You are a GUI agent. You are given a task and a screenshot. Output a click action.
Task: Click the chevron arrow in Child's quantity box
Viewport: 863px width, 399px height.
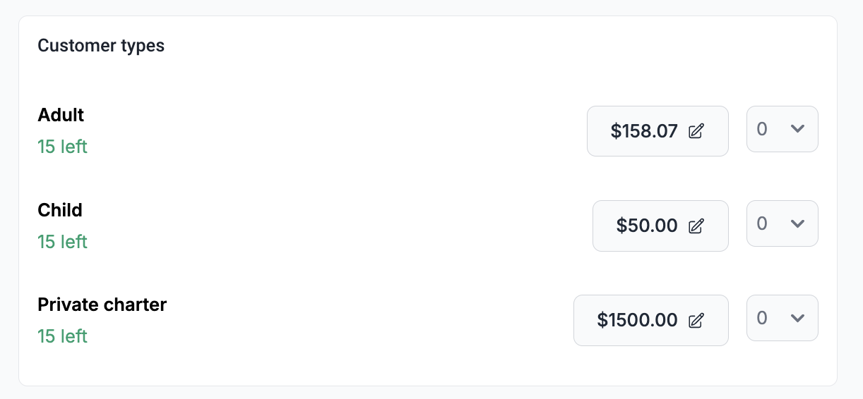798,223
